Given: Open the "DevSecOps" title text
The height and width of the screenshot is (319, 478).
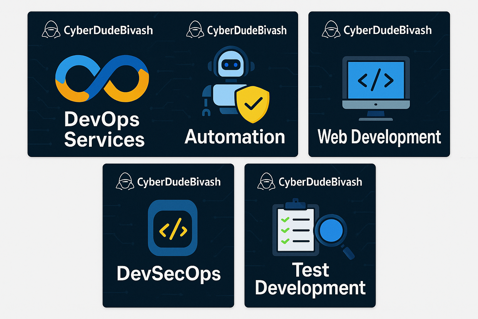Looking at the screenshot, I should tap(169, 274).
